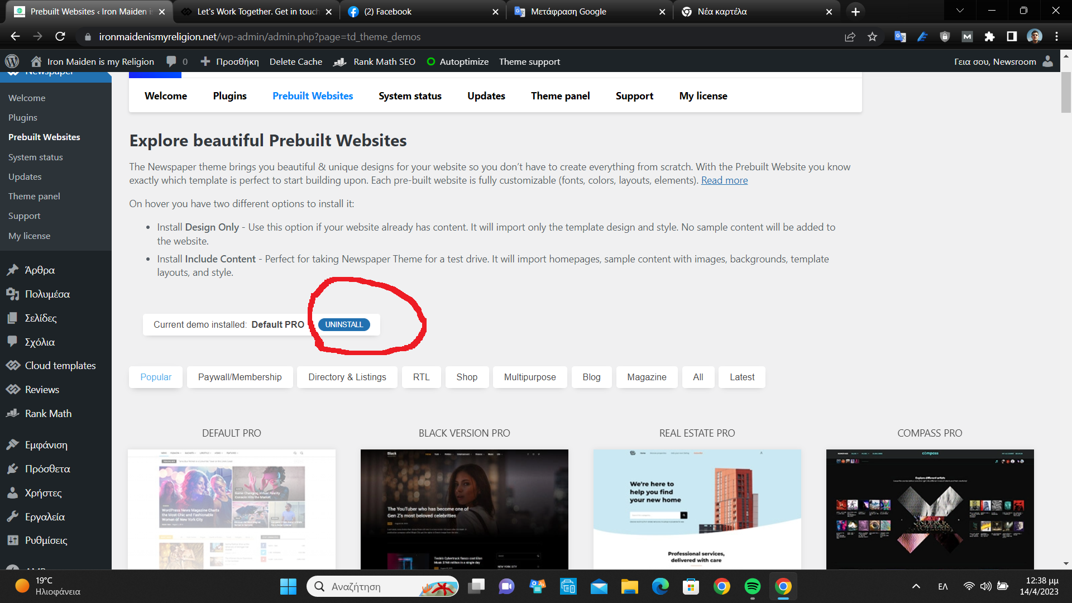Switch to the My license tab
The height and width of the screenshot is (603, 1072).
pos(703,96)
